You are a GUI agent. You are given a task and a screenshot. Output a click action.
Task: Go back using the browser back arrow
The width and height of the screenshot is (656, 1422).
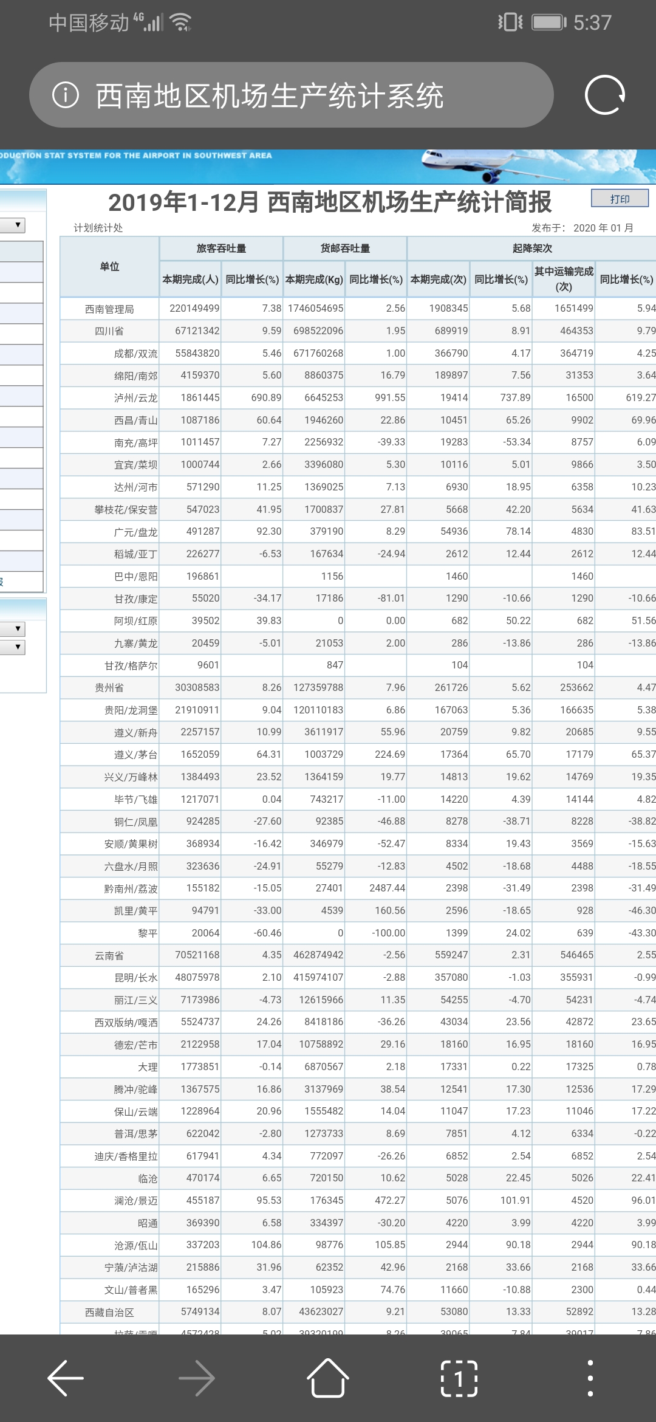click(x=66, y=1378)
